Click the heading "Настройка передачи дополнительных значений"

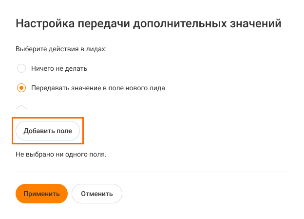(149, 23)
